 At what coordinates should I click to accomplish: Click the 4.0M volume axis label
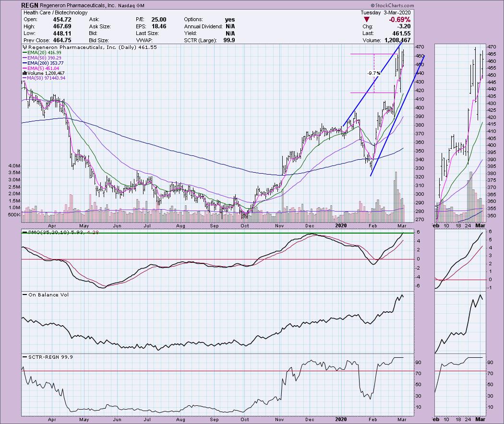pos(15,166)
